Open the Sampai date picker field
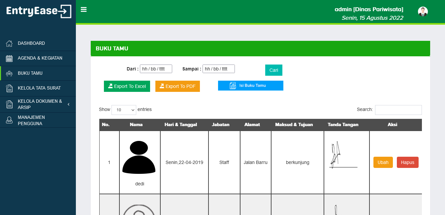 coord(219,69)
